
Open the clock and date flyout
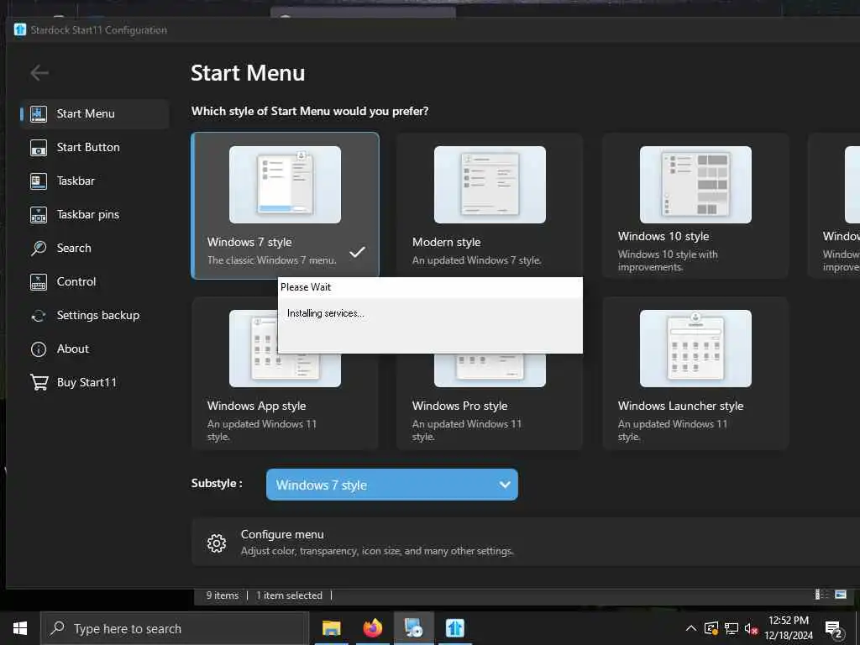(x=789, y=628)
